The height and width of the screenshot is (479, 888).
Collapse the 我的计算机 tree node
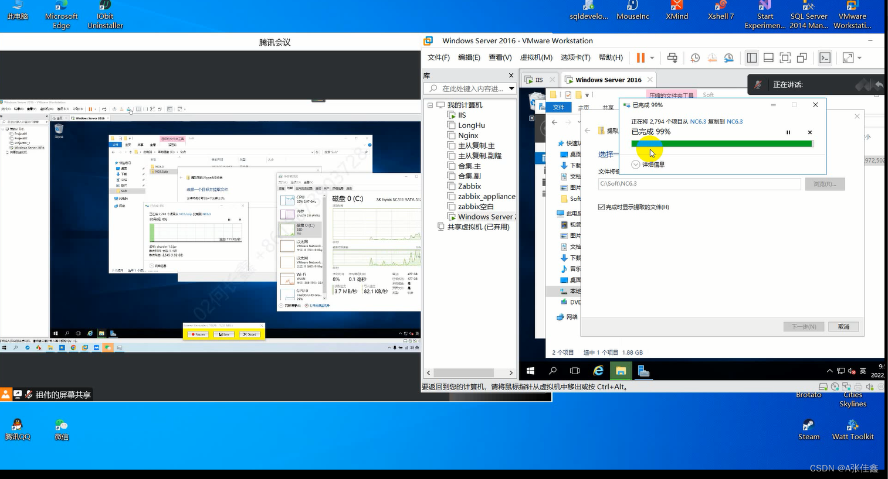[x=430, y=105]
